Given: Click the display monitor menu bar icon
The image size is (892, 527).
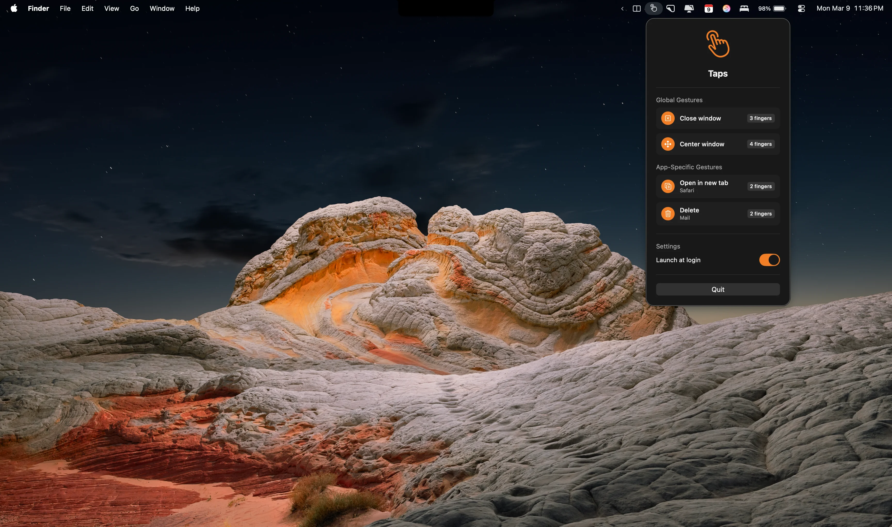Looking at the screenshot, I should click(x=689, y=9).
